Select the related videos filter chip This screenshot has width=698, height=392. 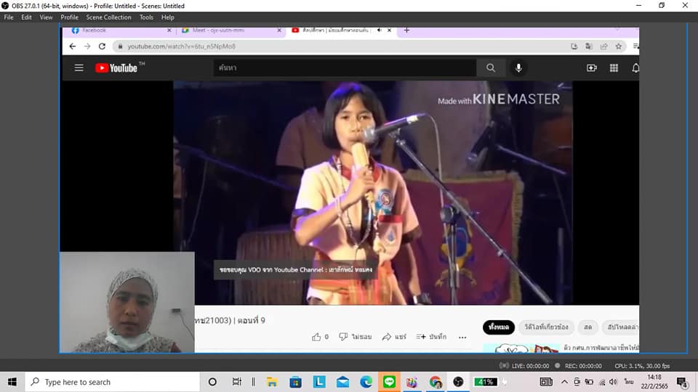(x=547, y=327)
